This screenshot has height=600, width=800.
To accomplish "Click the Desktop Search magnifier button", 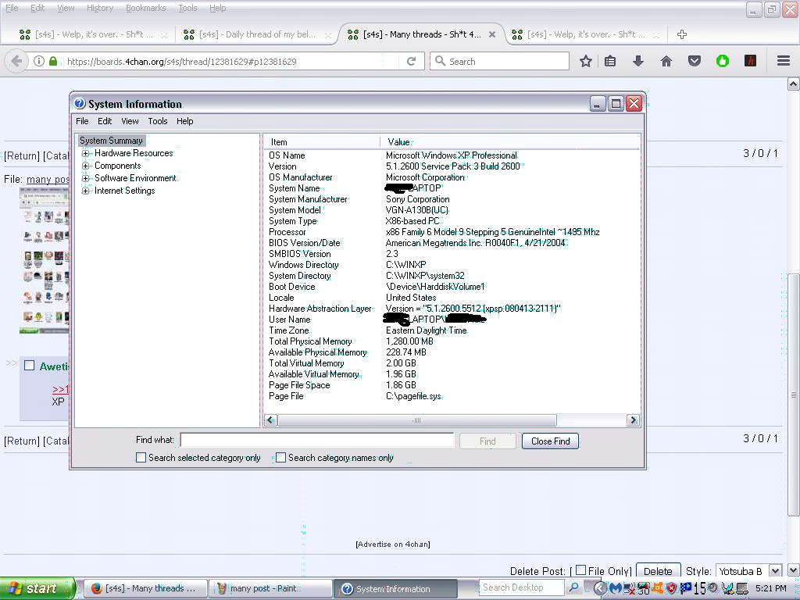I will 573,587.
